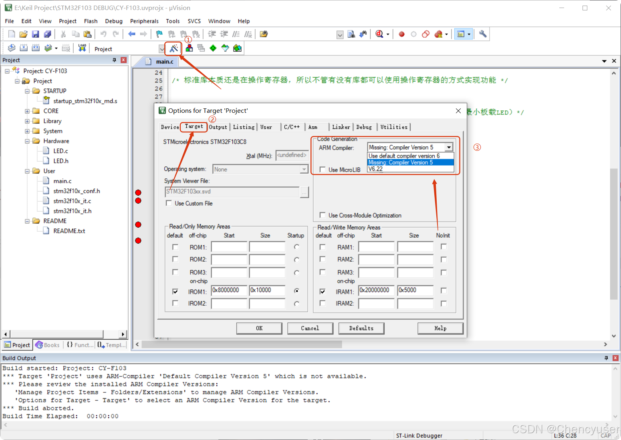Open the Select Software Packs icon
Viewport: 621px width, 440px height.
225,48
